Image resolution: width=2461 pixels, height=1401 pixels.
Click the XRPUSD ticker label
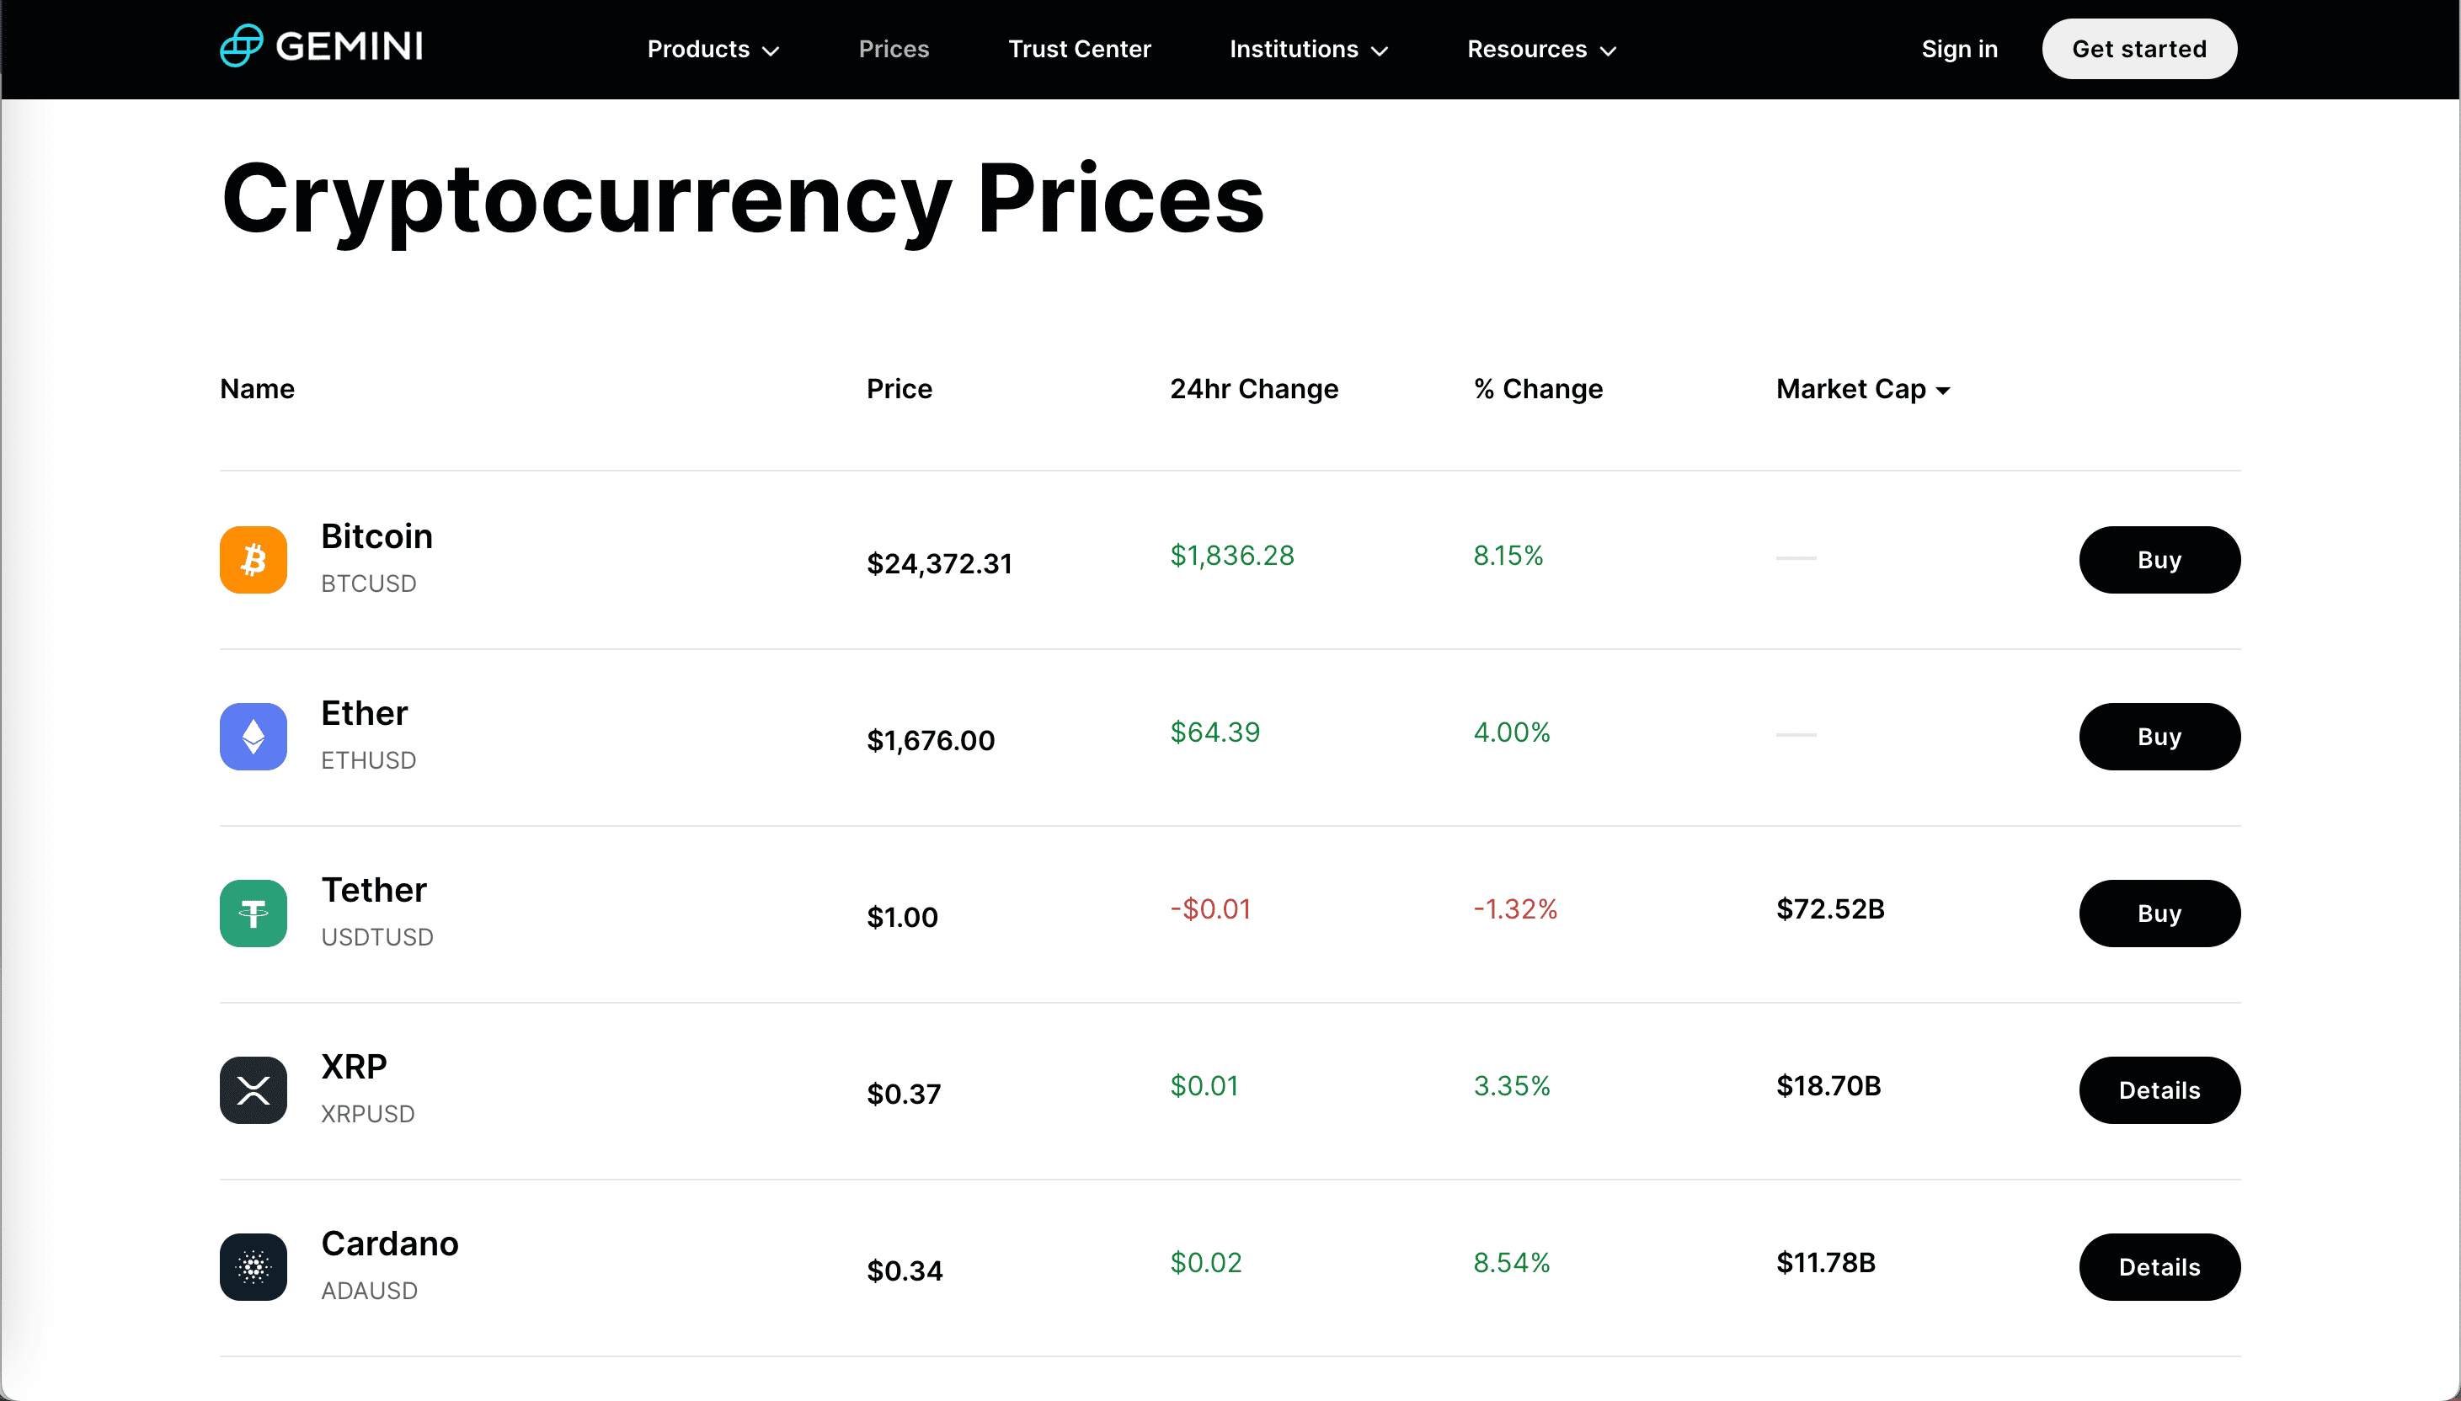(366, 1113)
